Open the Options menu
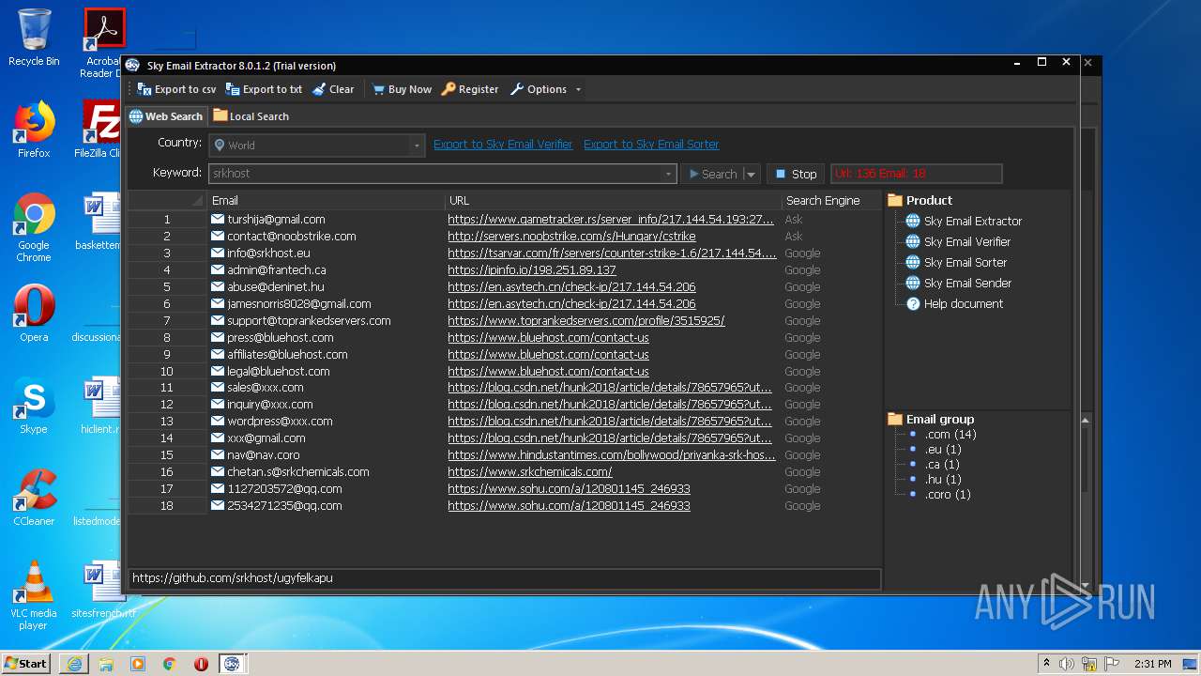Viewport: 1201px width, 676px height. point(539,89)
